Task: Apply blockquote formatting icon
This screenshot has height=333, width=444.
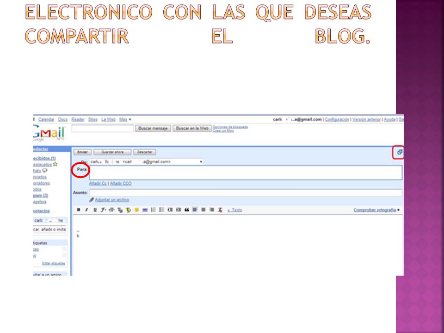Action: tap(186, 210)
